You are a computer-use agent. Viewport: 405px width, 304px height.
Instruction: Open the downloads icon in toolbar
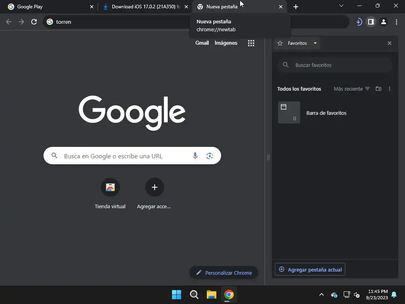pyautogui.click(x=359, y=22)
